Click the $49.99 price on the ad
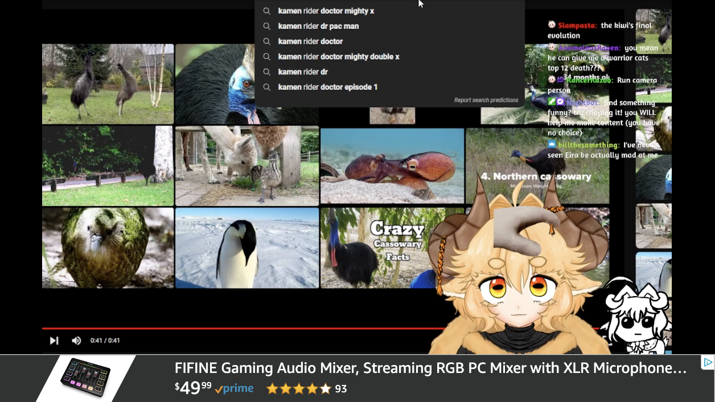715x402 pixels. point(193,388)
